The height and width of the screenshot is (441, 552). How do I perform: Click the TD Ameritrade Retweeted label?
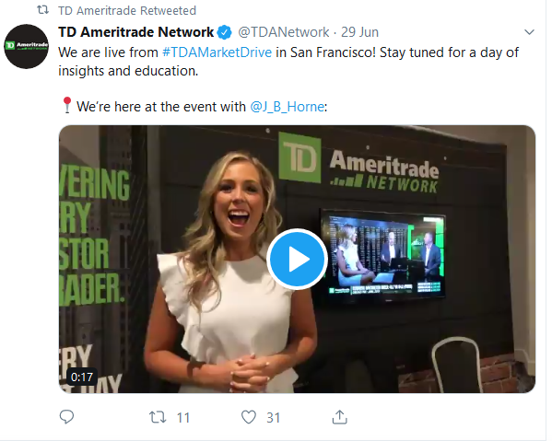(x=127, y=10)
